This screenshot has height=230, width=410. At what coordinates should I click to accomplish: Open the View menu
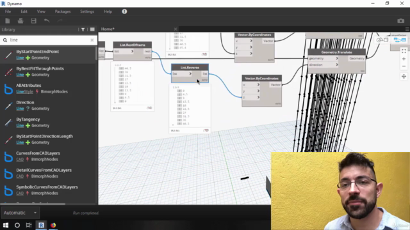(x=41, y=11)
